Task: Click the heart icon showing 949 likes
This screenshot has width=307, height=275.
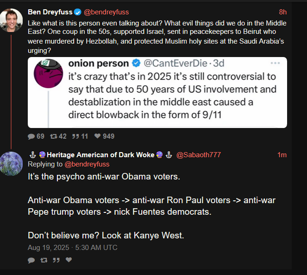Action: pyautogui.click(x=98, y=136)
